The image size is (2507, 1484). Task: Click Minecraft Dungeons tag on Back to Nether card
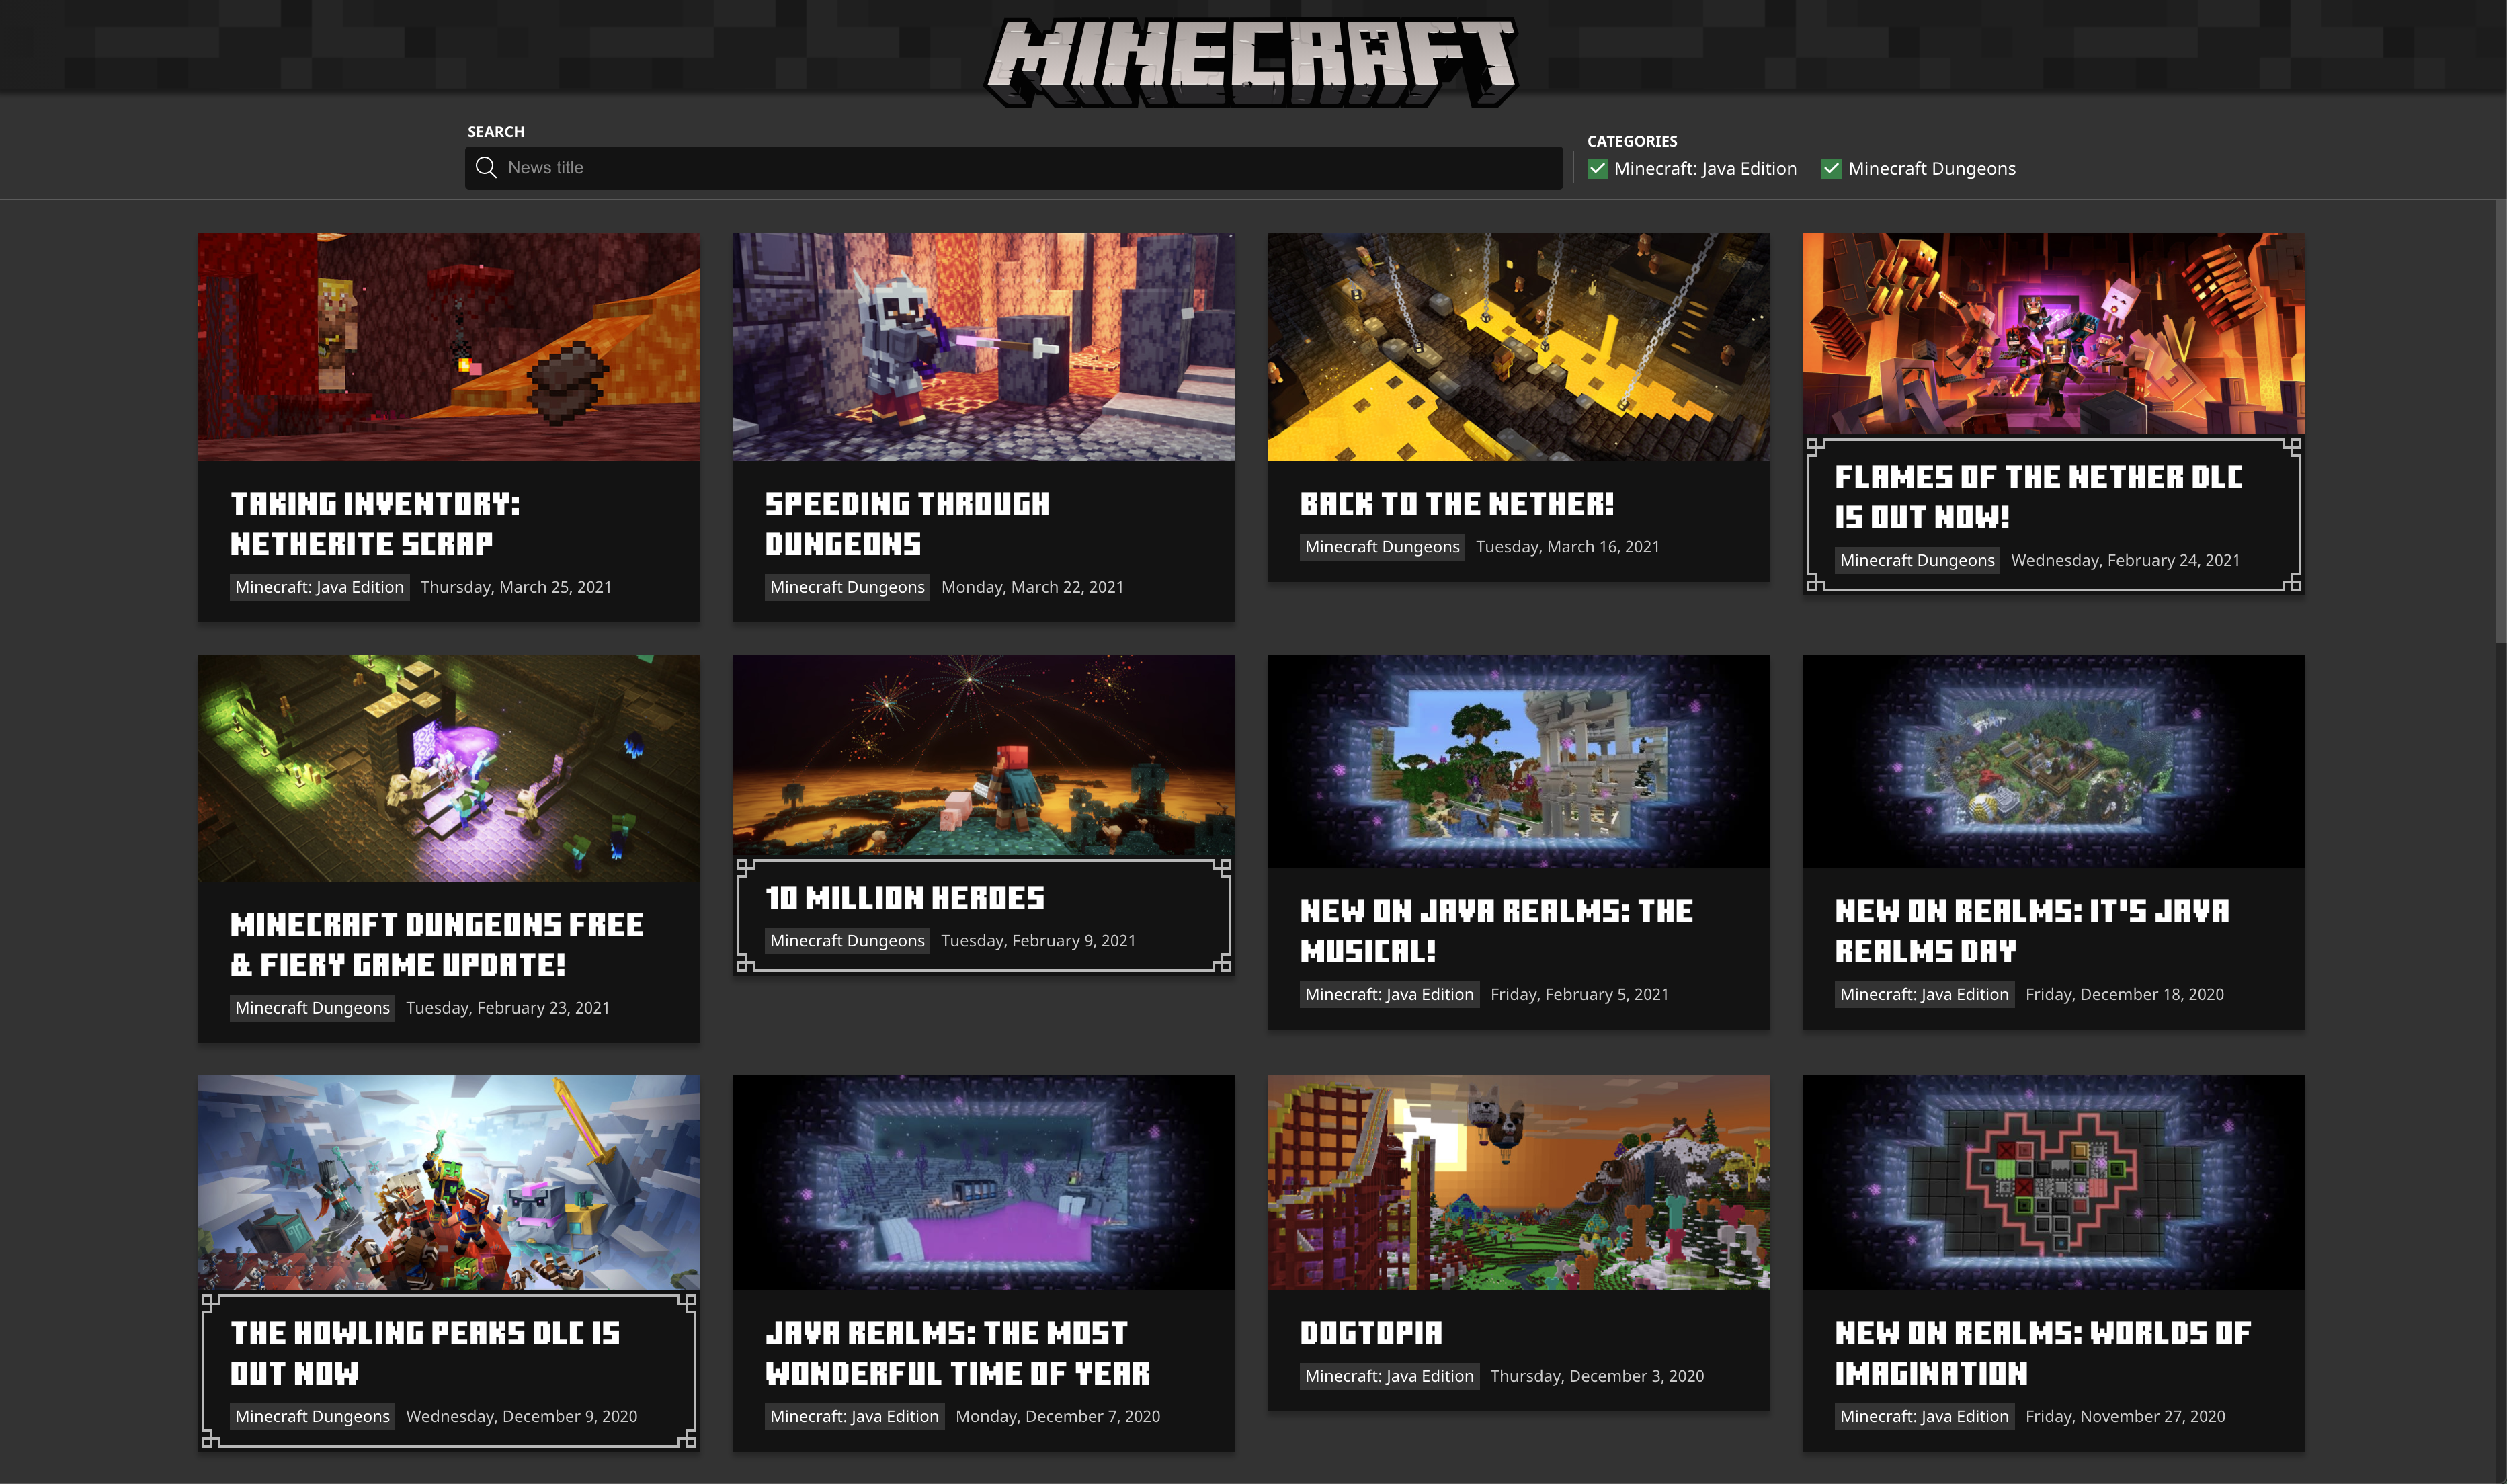click(1382, 547)
